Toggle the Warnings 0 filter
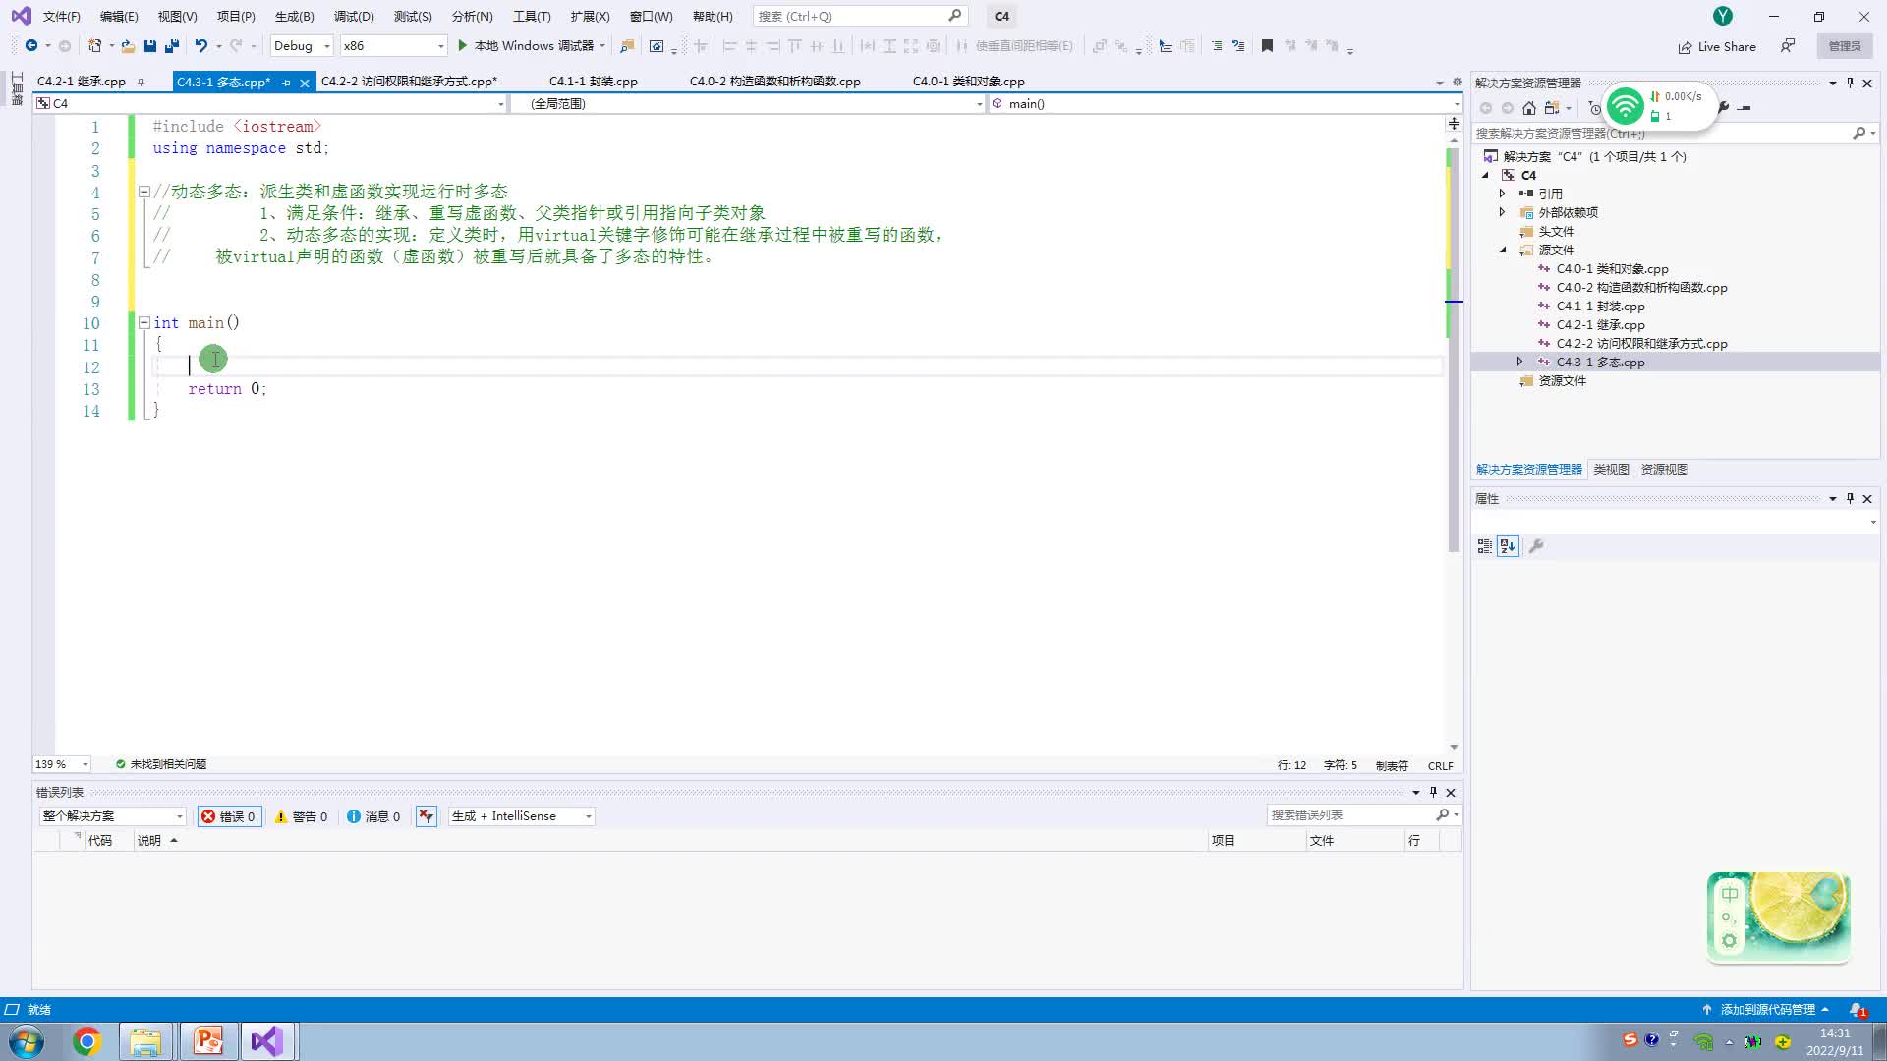This screenshot has height=1061, width=1887. pyautogui.click(x=301, y=816)
